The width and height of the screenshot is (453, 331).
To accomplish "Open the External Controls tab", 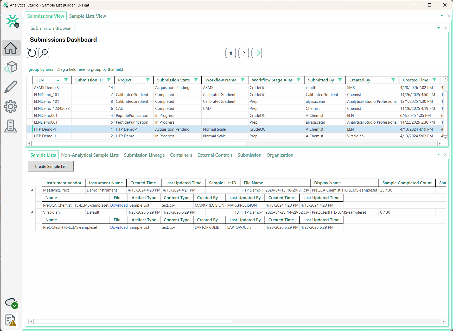I will coord(215,155).
